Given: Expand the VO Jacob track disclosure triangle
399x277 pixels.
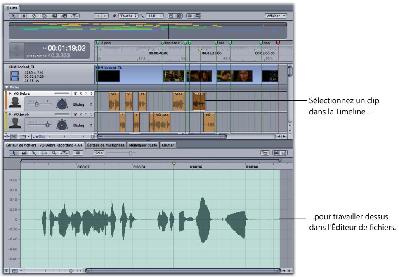Looking at the screenshot, I should pyautogui.click(x=10, y=114).
